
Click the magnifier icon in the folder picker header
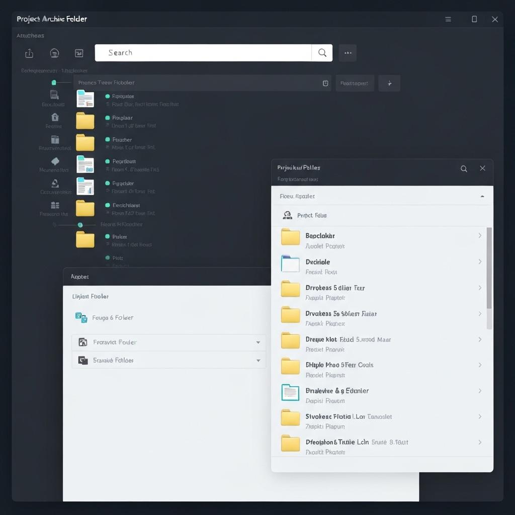click(x=464, y=168)
